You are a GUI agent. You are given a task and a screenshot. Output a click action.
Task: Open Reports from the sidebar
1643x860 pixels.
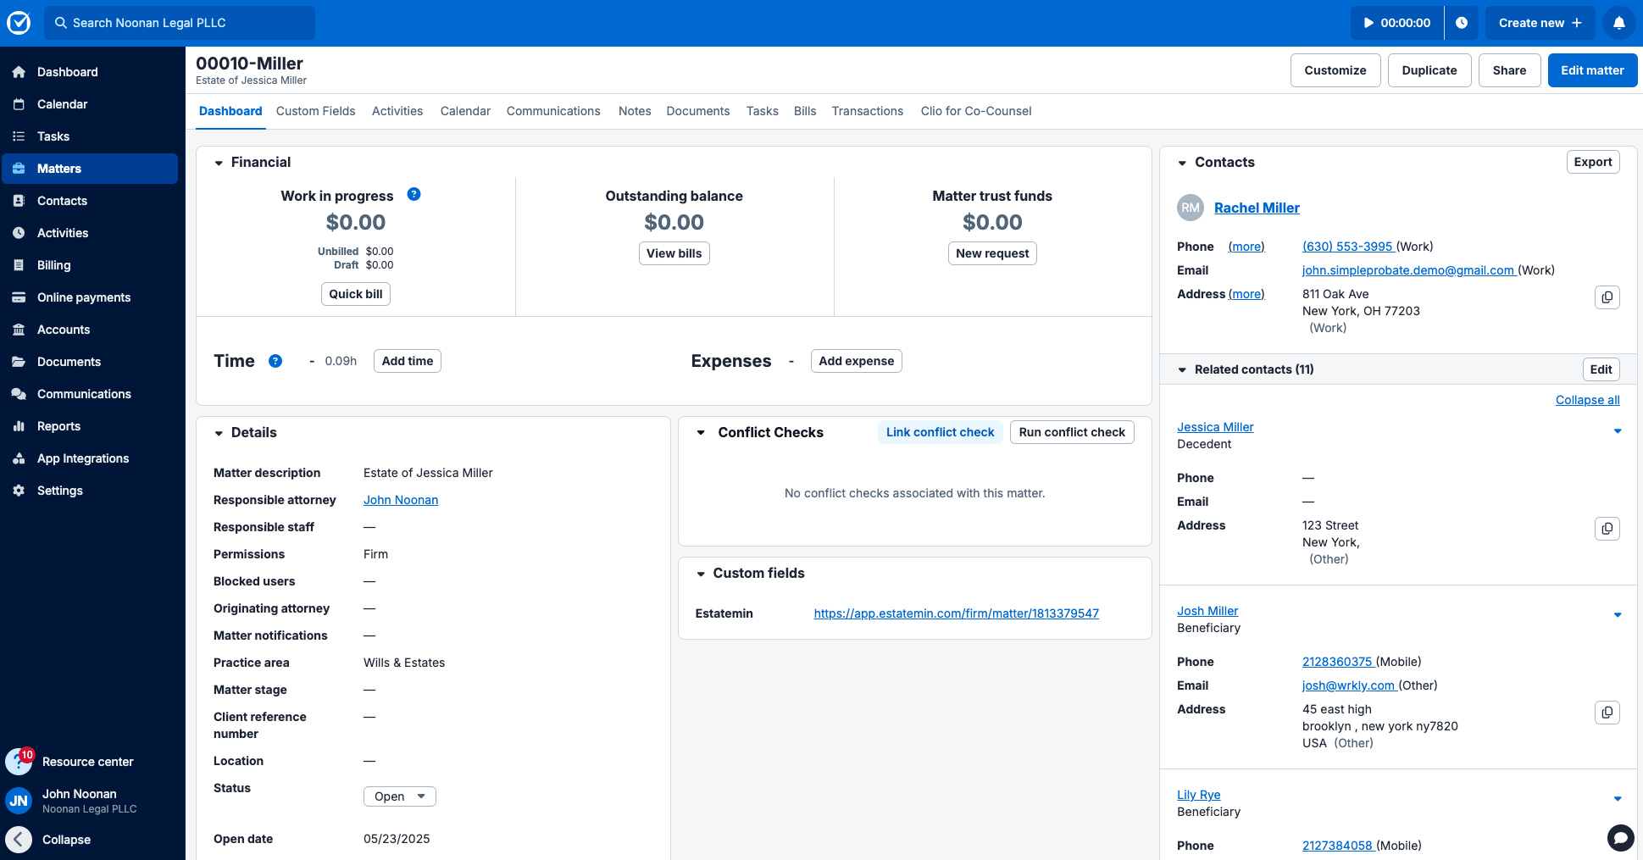point(58,426)
